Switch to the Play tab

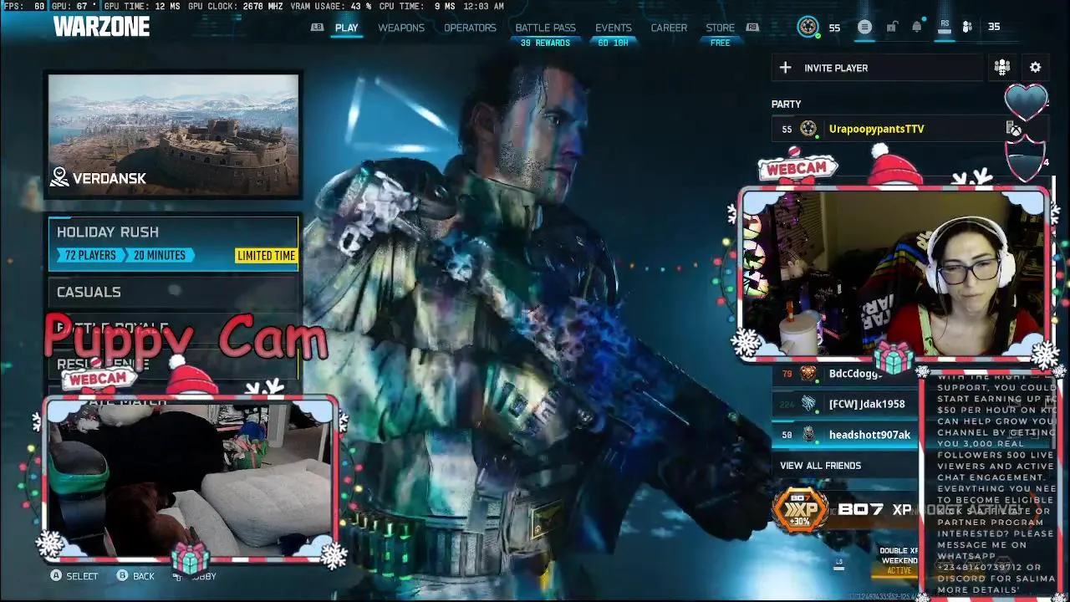pos(346,28)
